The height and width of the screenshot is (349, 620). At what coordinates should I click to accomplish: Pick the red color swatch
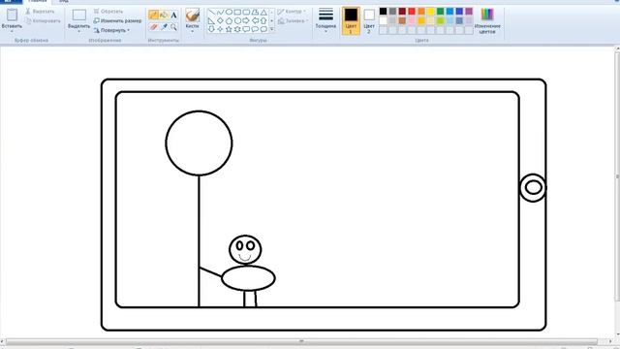412,11
